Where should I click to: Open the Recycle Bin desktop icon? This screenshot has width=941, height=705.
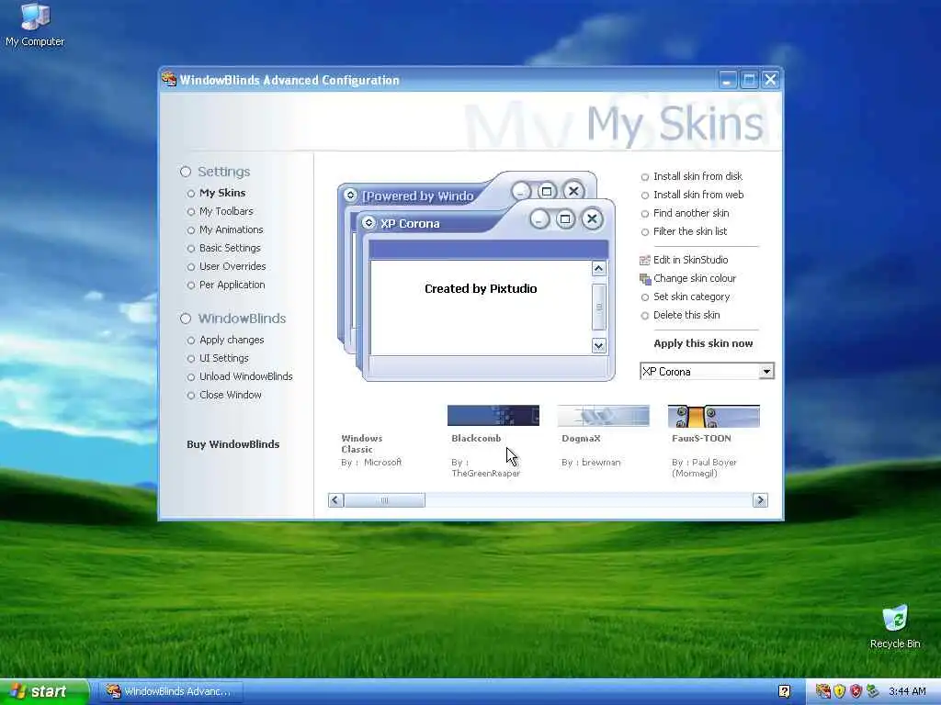[895, 626]
